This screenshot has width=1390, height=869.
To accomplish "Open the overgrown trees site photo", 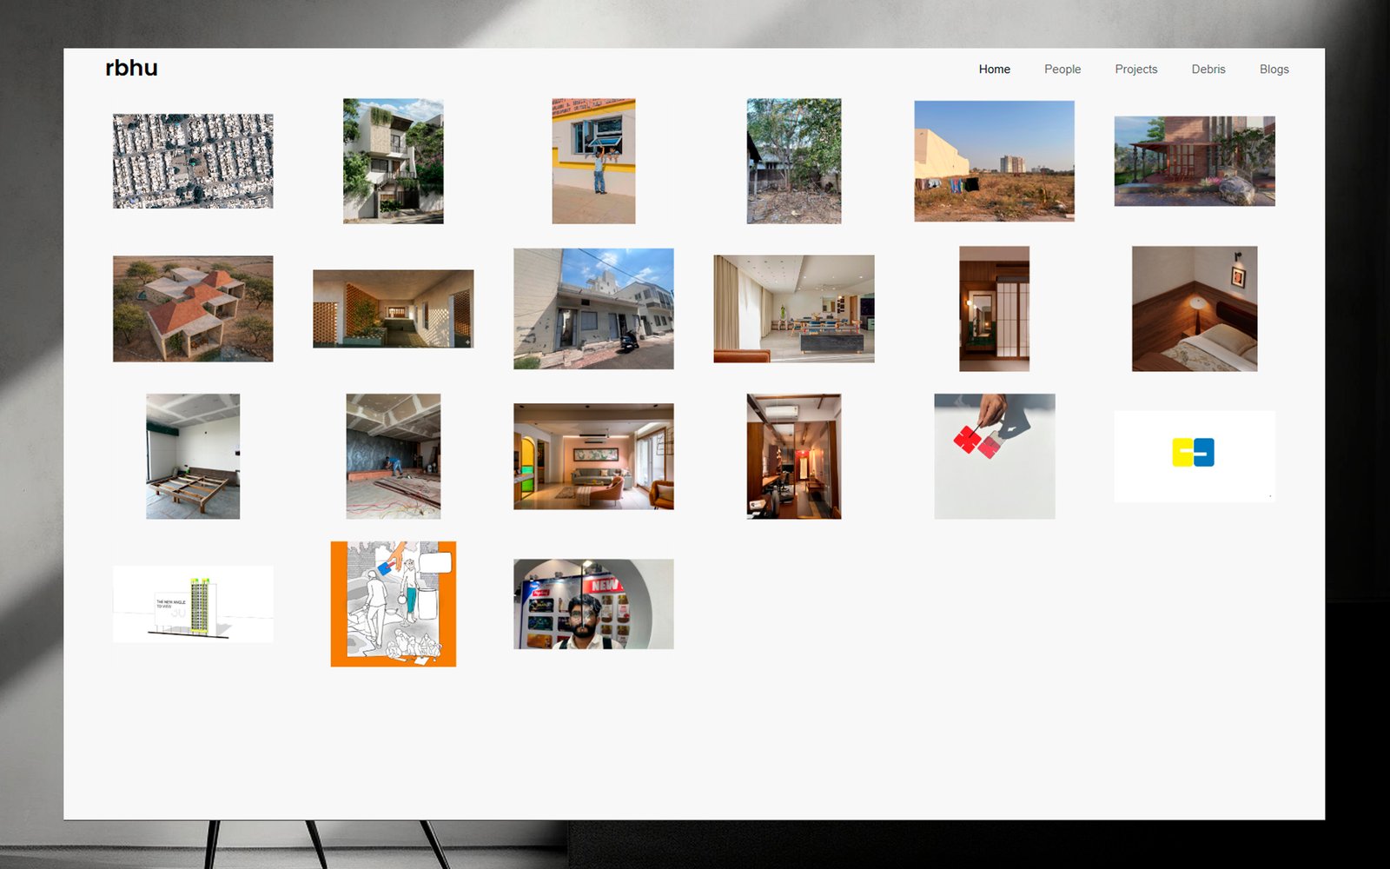I will coord(794,161).
